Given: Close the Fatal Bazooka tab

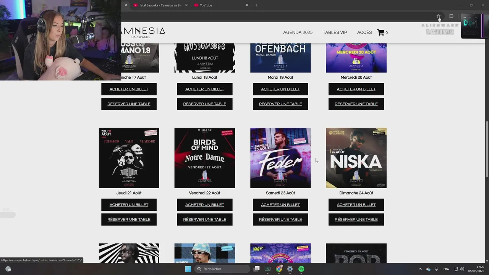Looking at the screenshot, I should point(186,5).
